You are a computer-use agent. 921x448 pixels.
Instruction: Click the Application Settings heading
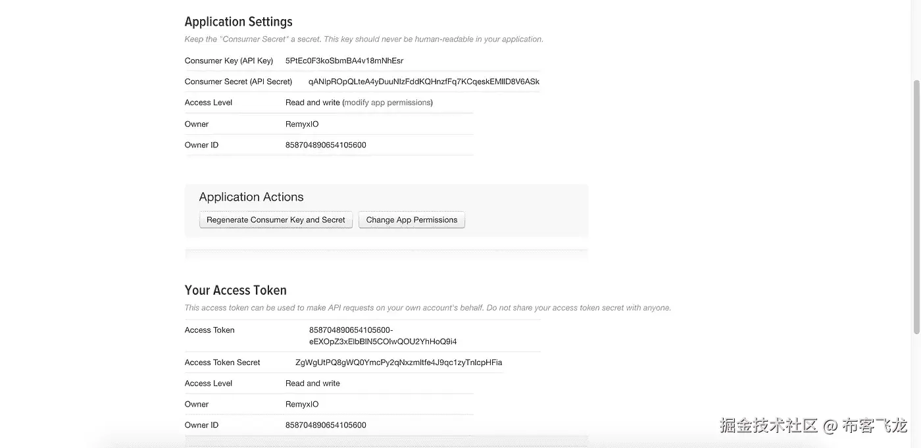(238, 22)
